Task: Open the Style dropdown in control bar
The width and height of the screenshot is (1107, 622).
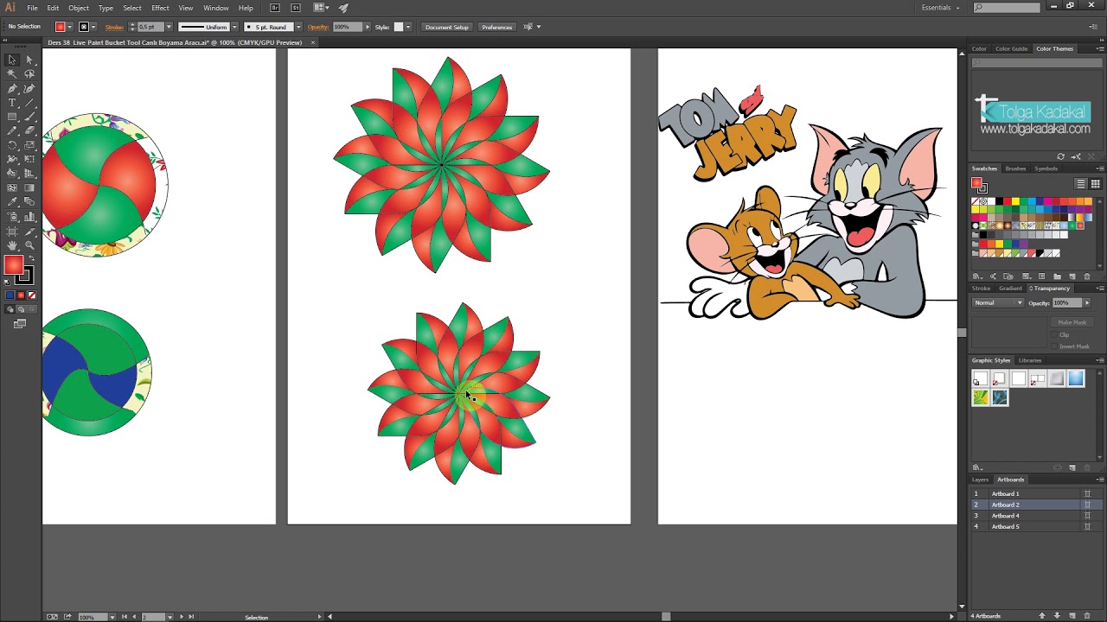Action: coord(407,27)
